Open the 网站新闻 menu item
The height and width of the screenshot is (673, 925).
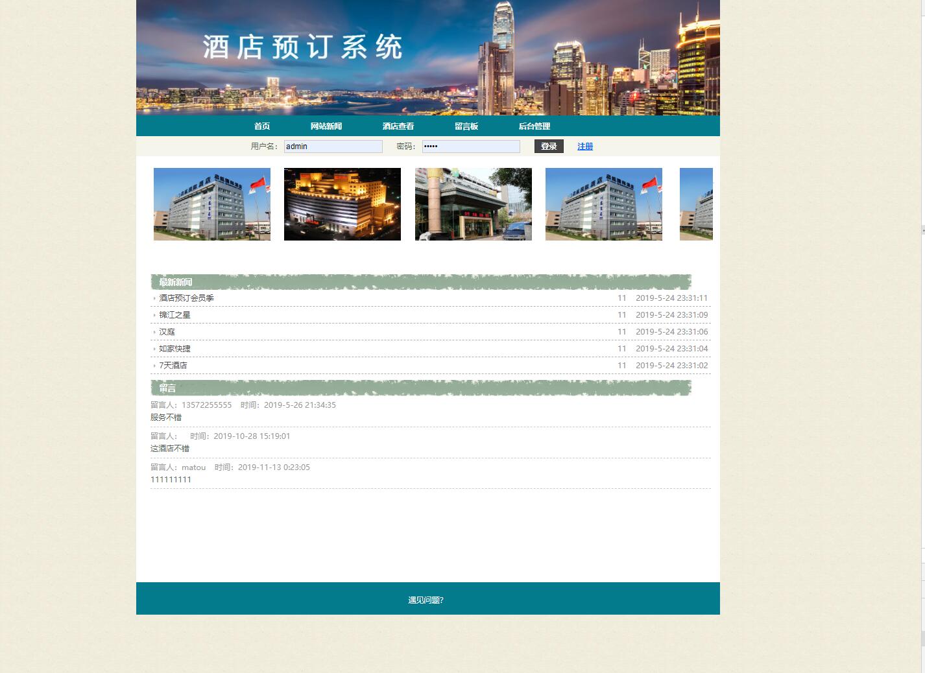[327, 126]
